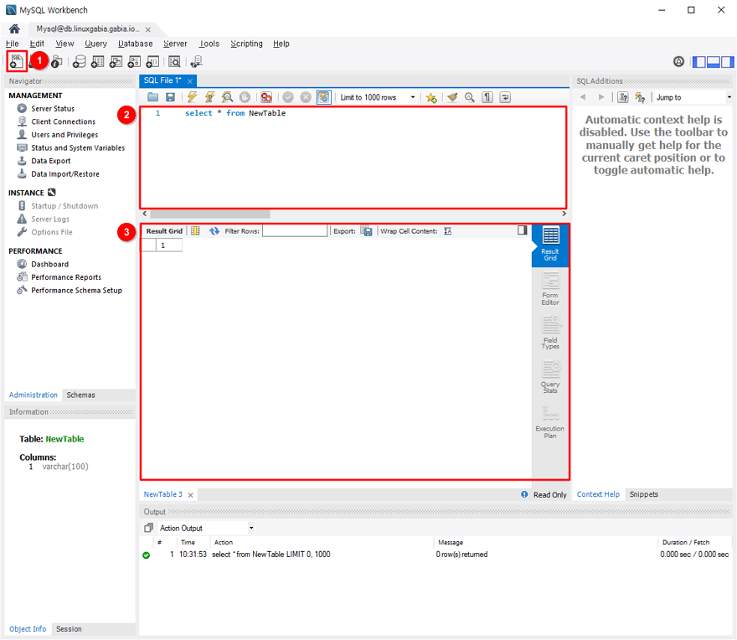Switch to the Session tab
Screen dimensions: 737x640
click(x=69, y=629)
